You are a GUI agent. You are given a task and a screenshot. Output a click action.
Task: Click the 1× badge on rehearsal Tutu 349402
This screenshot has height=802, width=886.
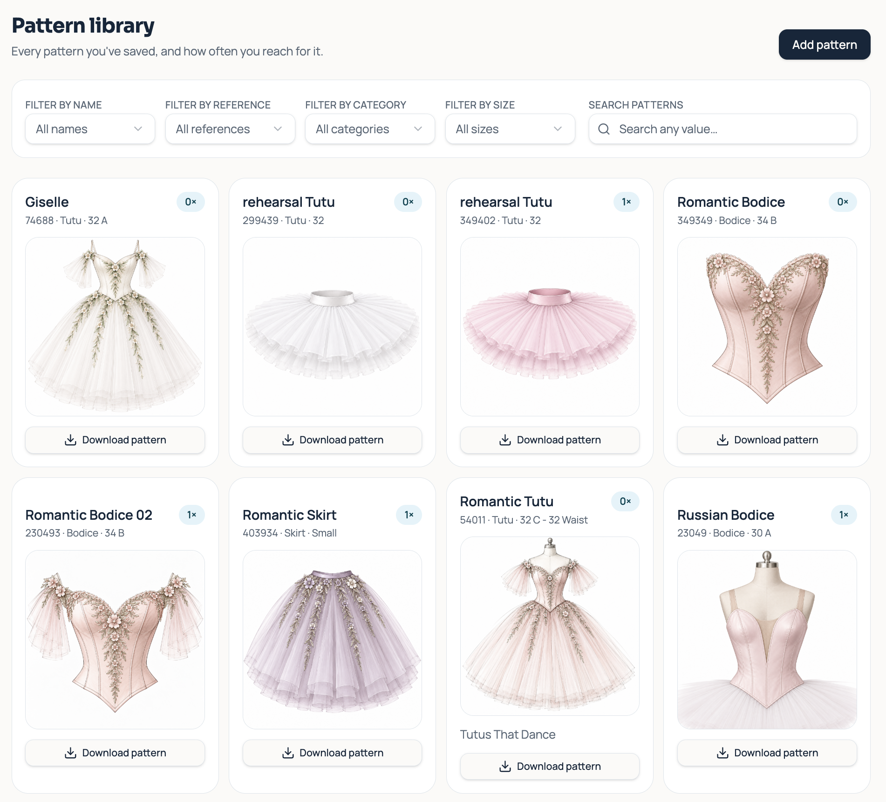626,202
